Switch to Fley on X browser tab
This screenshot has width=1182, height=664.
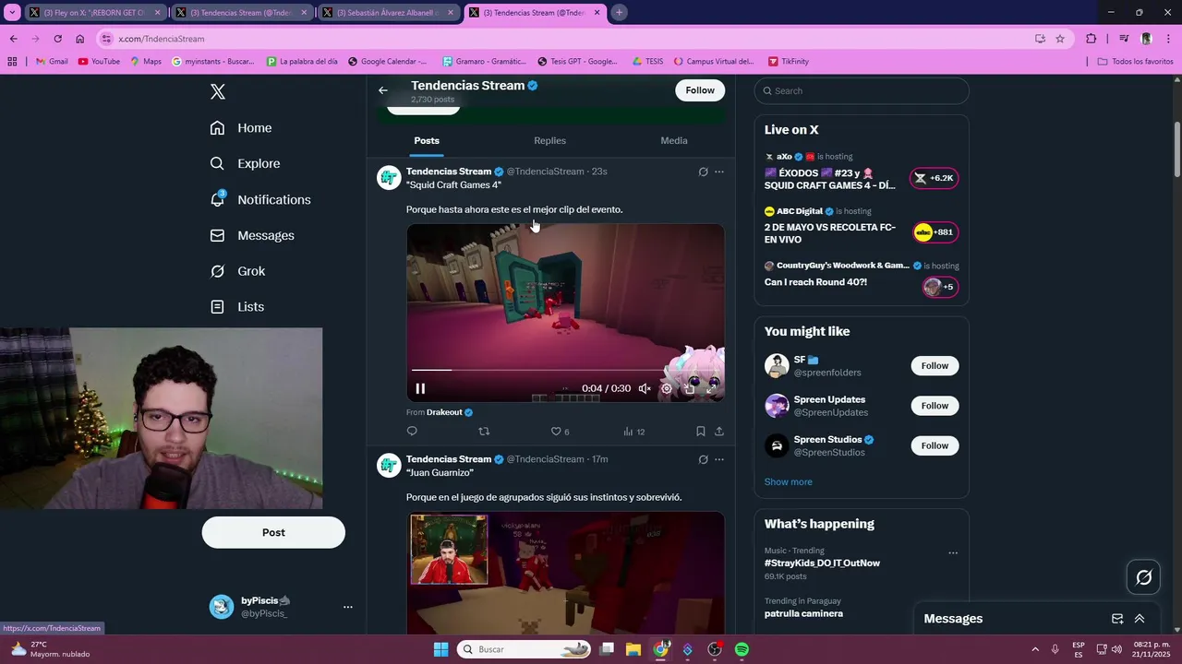coord(95,13)
